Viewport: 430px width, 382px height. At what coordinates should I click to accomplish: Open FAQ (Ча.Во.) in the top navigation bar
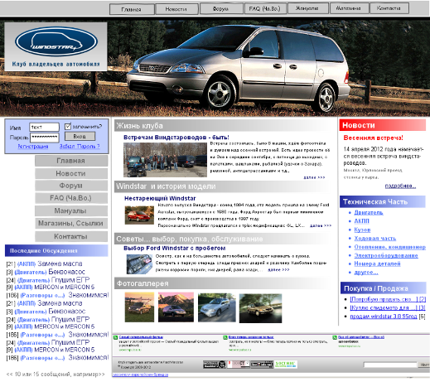[265, 8]
